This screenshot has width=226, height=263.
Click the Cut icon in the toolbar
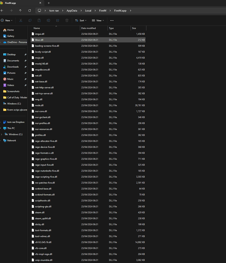[x=20, y=20]
